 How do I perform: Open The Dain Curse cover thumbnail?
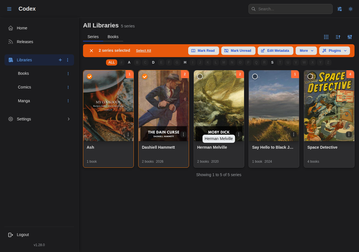[164, 106]
